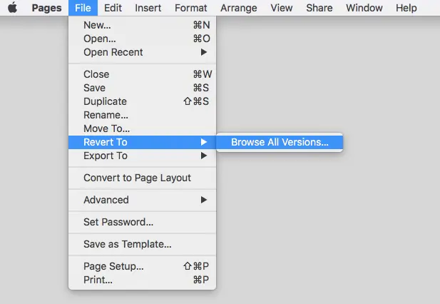The image size is (440, 304).
Task: Click Set Password menu item
Action: [x=118, y=222]
